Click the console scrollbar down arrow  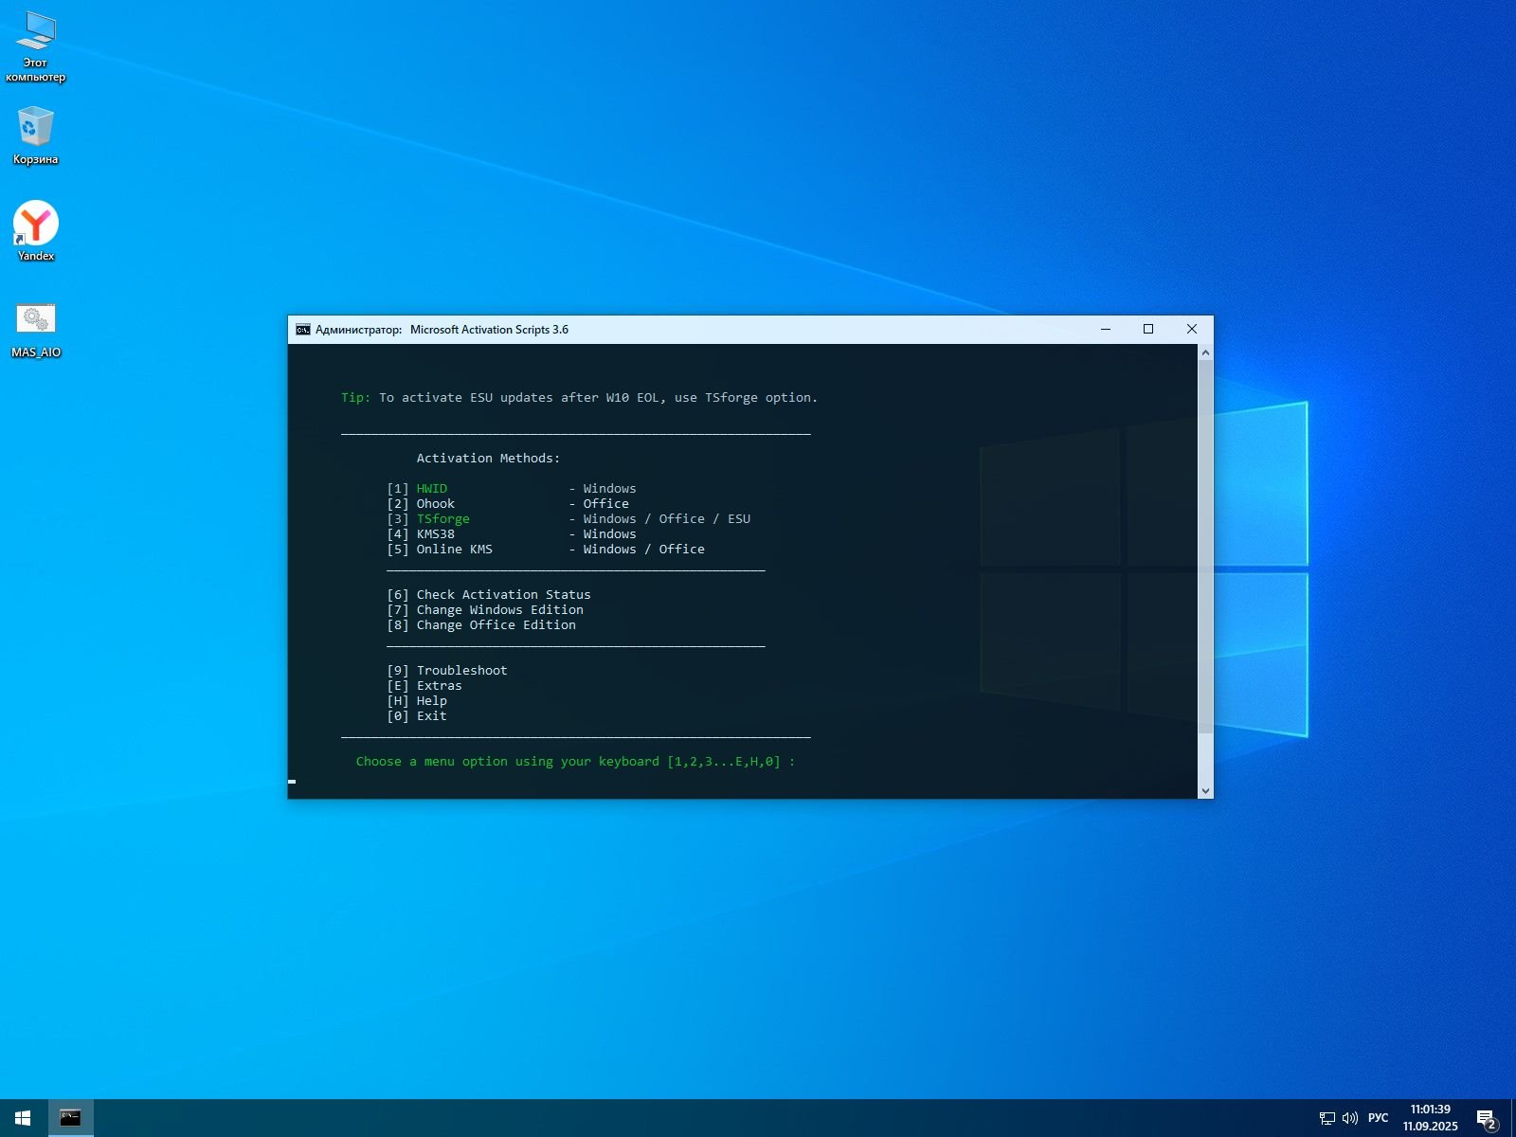click(1205, 790)
